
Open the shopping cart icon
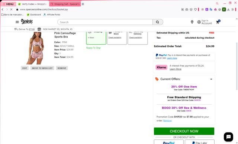[218, 22]
